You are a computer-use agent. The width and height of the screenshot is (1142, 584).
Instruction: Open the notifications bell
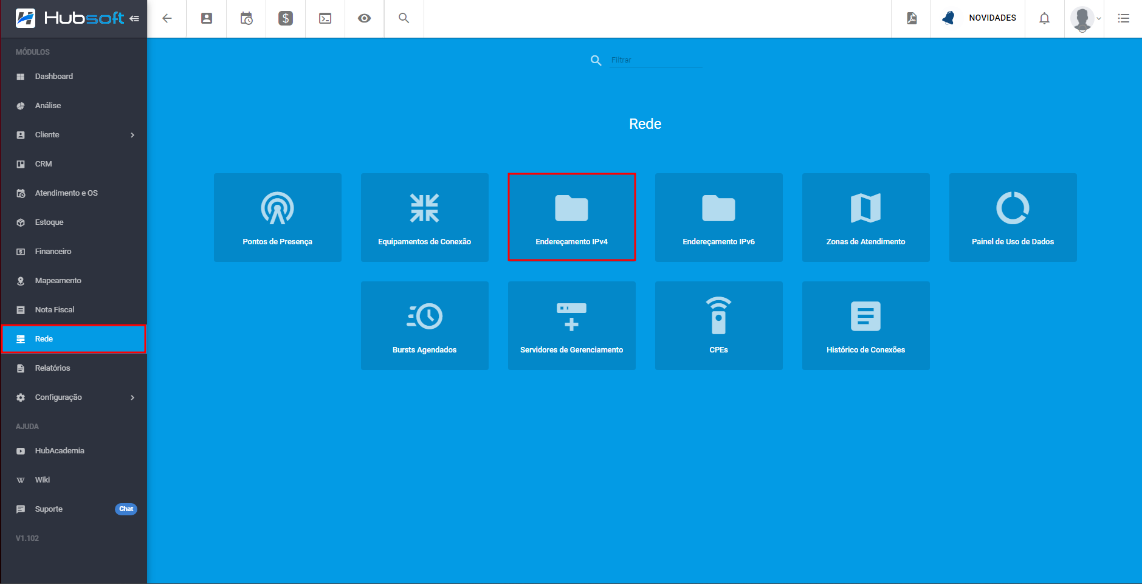[1044, 18]
